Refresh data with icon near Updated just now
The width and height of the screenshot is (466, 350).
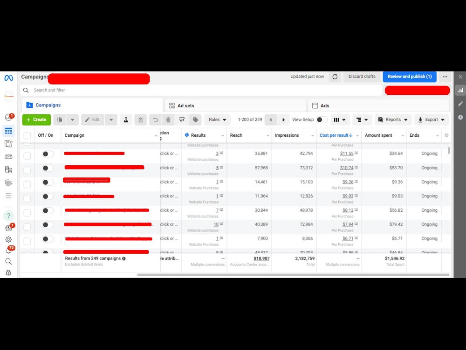[335, 77]
